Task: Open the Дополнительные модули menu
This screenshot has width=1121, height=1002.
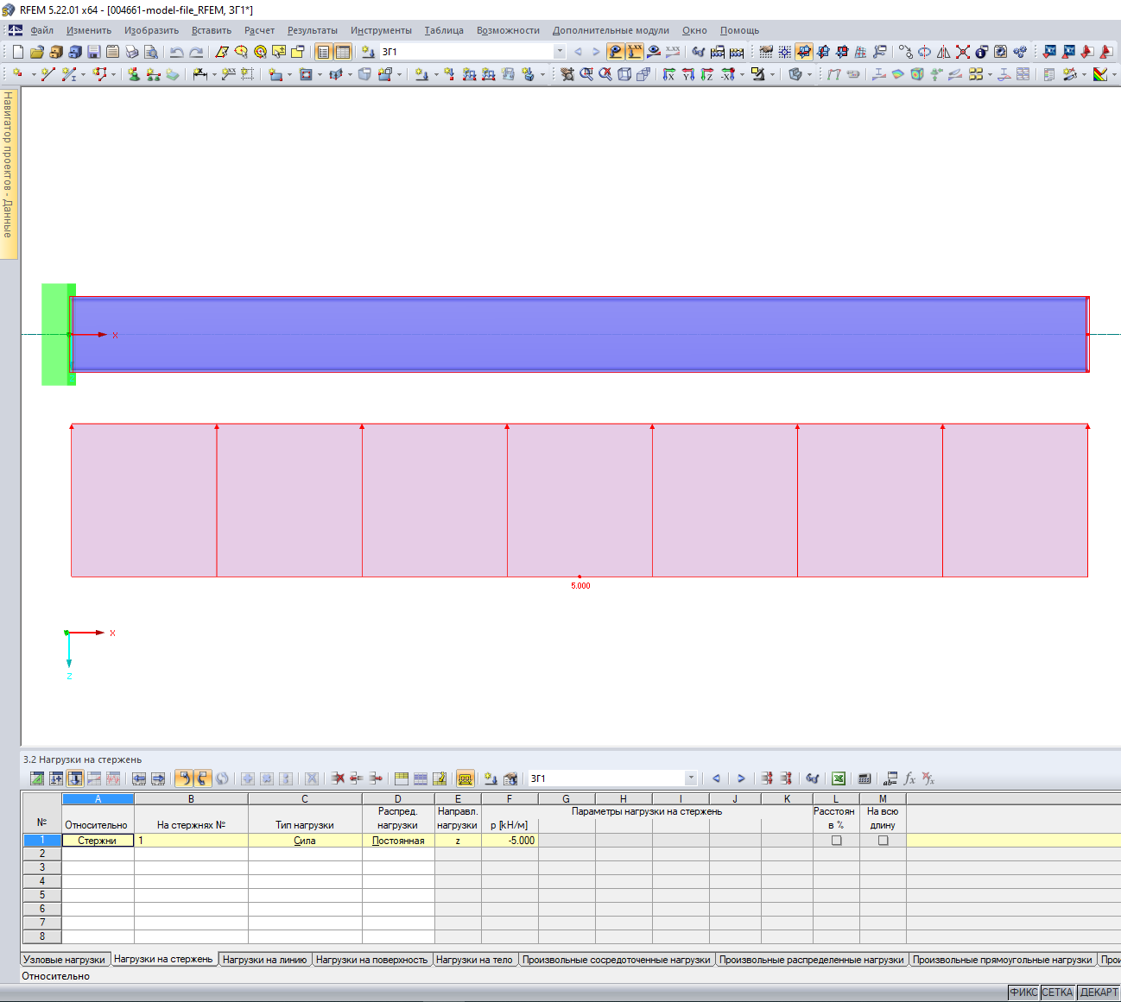Action: click(x=611, y=30)
